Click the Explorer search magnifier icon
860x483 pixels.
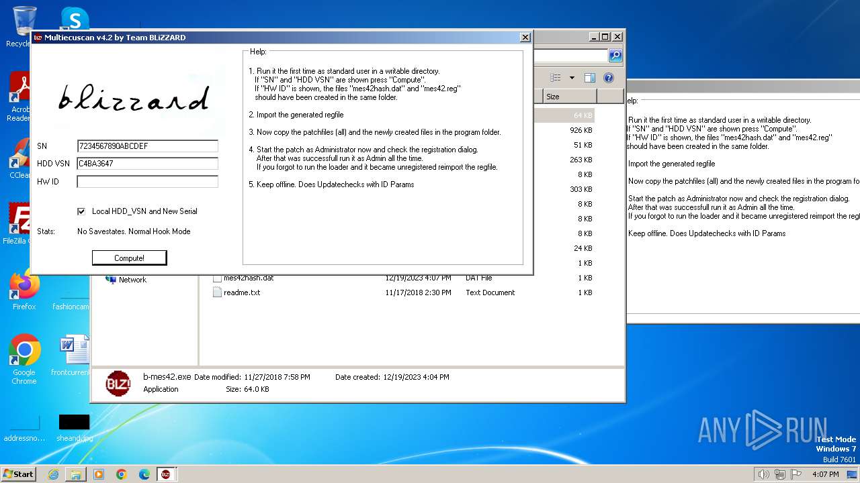click(615, 56)
